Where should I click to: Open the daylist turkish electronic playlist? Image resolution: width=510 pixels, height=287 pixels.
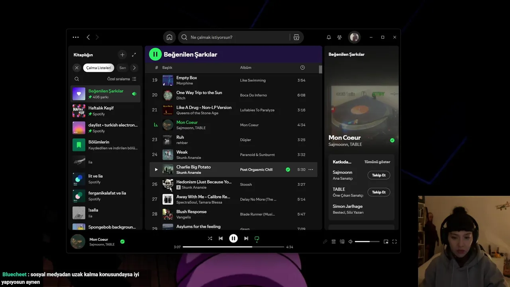pos(106,128)
